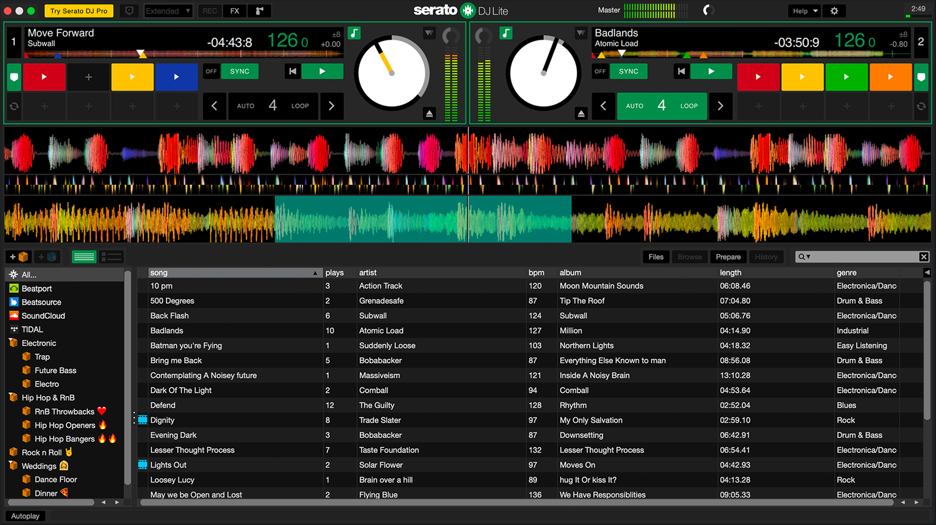Collapse the Electronic crate
Image resolution: width=936 pixels, height=525 pixels.
pos(14,343)
